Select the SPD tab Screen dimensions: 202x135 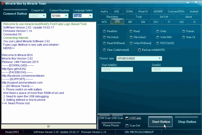click(x=117, y=21)
